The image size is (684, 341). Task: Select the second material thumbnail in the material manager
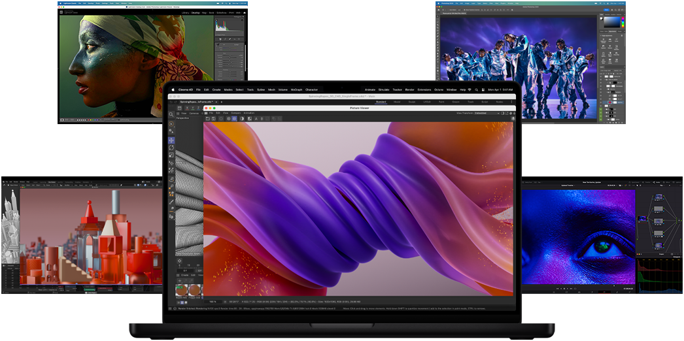[195, 290]
